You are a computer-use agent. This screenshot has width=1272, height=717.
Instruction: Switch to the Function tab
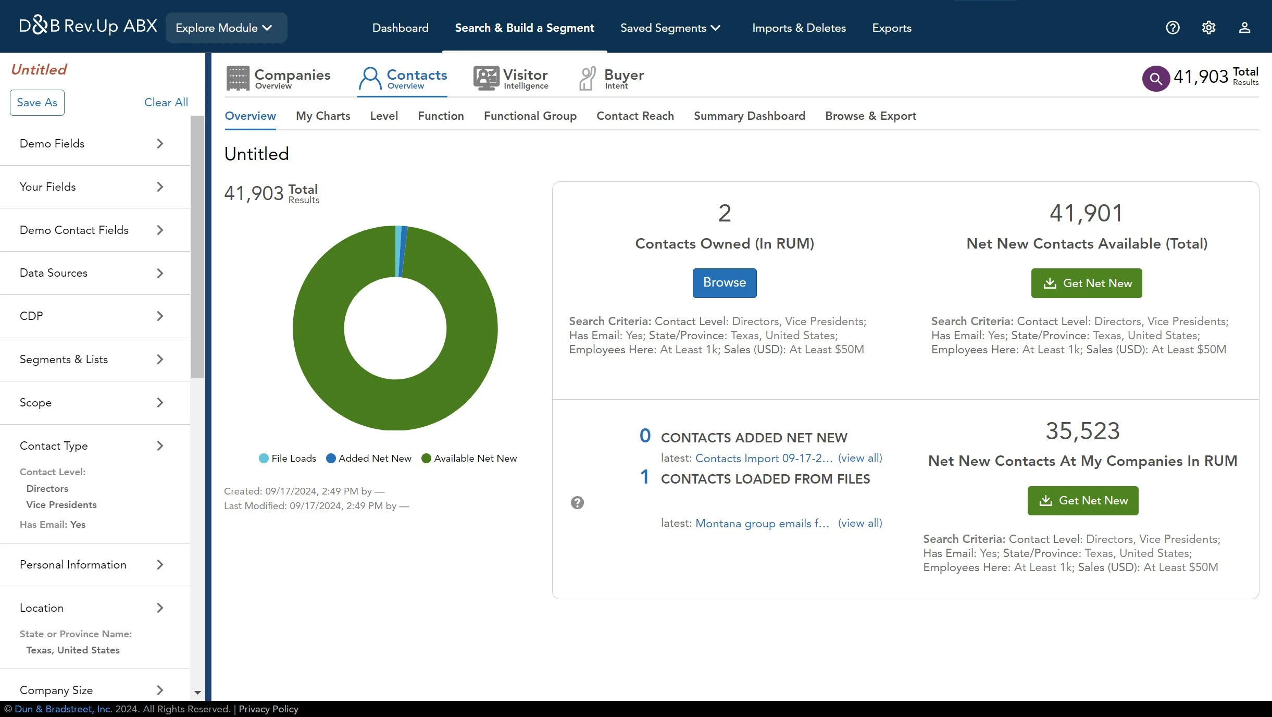pyautogui.click(x=441, y=116)
